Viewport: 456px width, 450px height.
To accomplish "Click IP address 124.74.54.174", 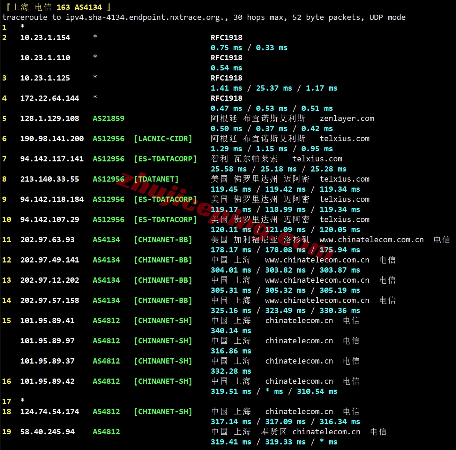I will pos(50,412).
